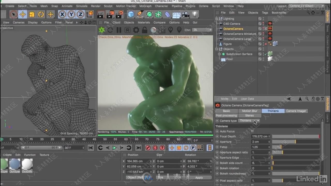
Task: Expand the Subdivision Surface object
Action: [x=219, y=54]
